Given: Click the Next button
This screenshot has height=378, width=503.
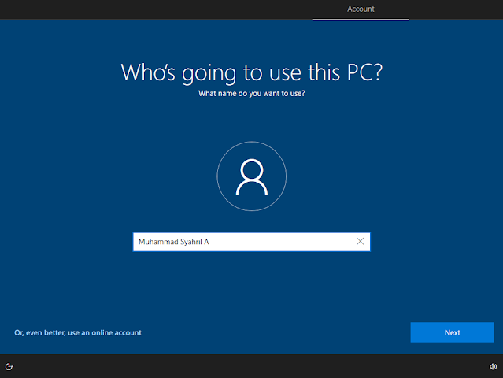Looking at the screenshot, I should pyautogui.click(x=452, y=332).
